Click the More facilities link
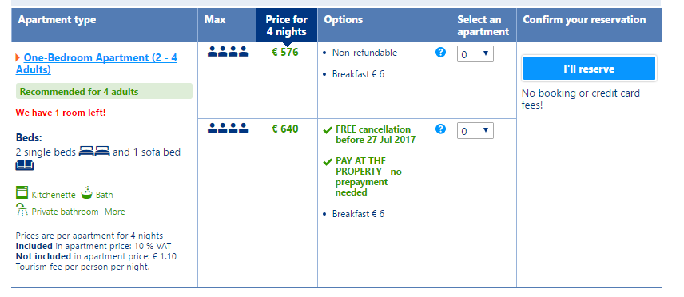 [115, 212]
